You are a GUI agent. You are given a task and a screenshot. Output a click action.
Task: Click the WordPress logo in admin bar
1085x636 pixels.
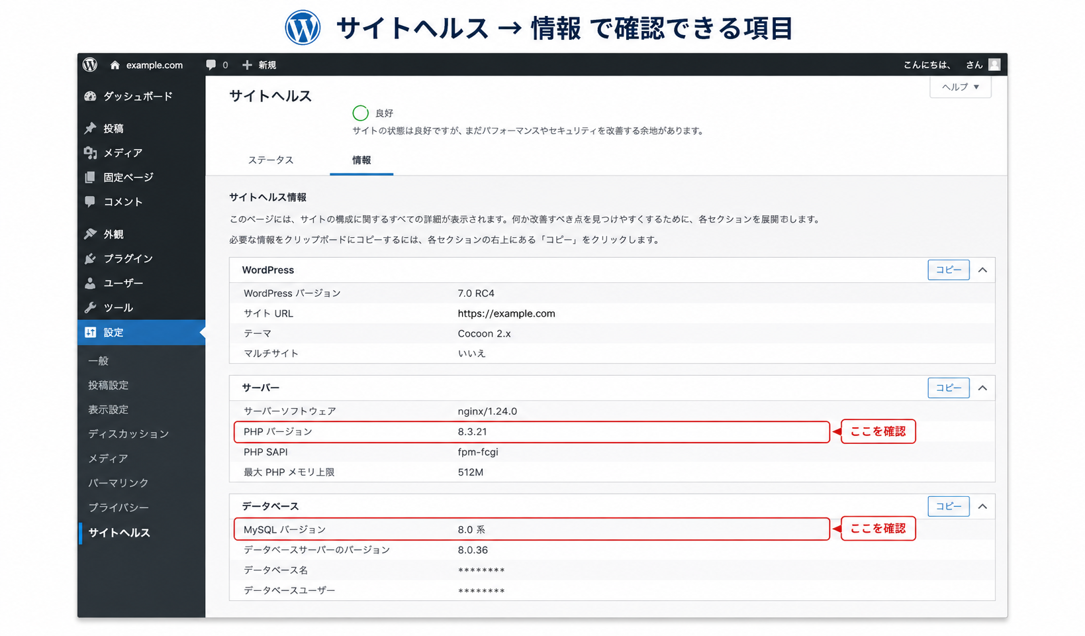point(90,65)
